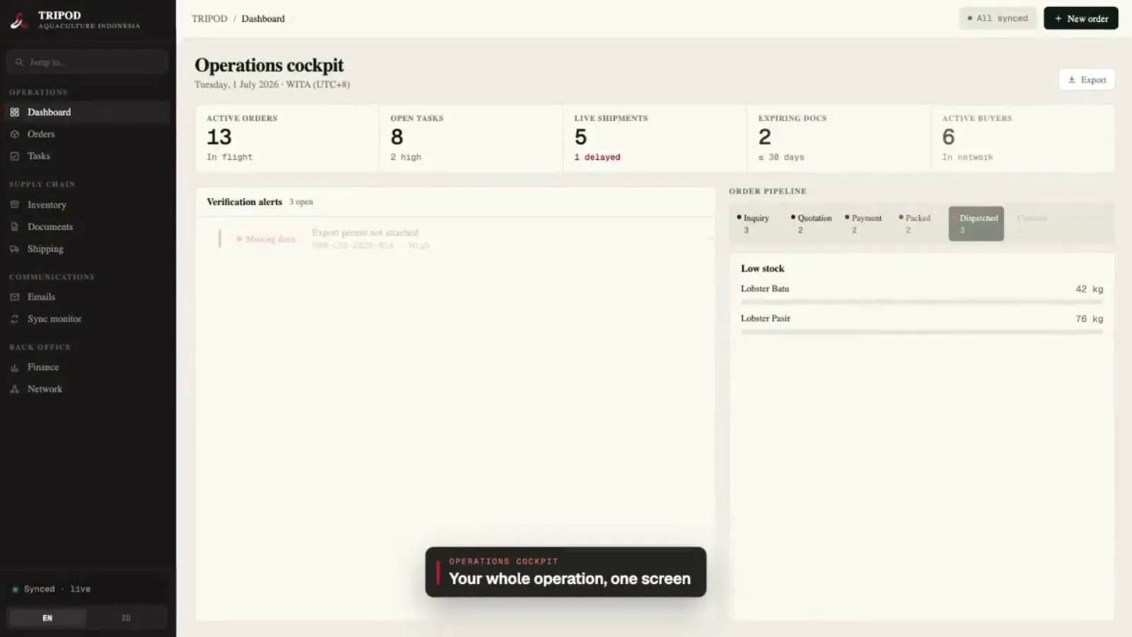Click the Sync monitor refresh icon

(15, 318)
